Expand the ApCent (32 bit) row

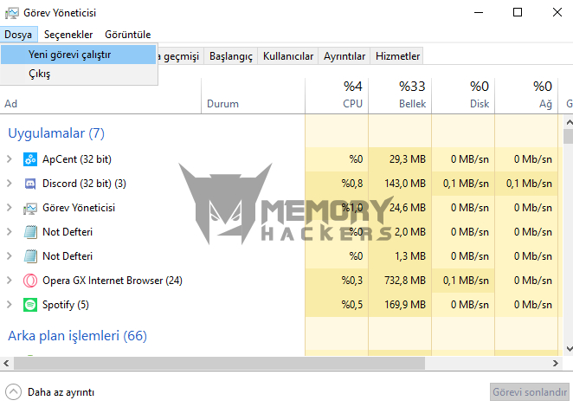[x=10, y=159]
